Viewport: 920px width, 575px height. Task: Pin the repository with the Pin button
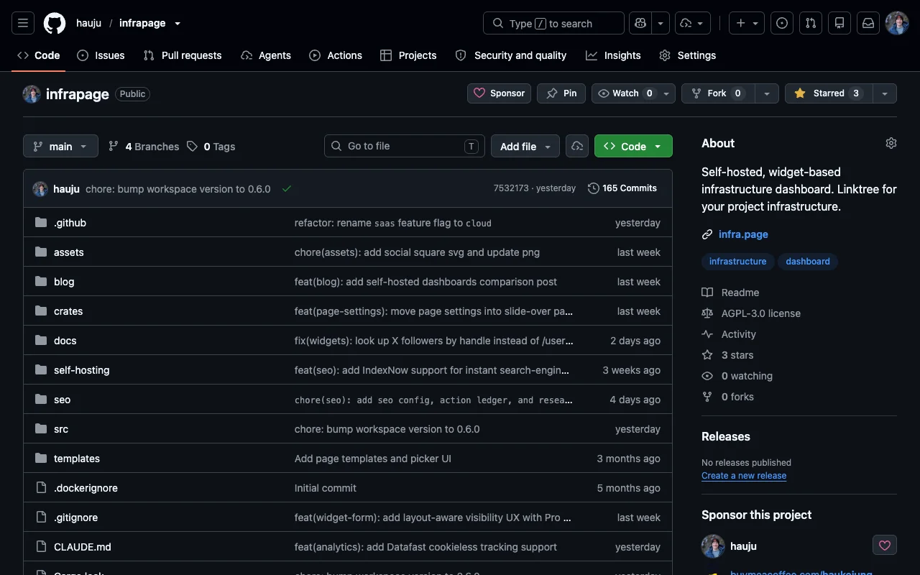click(561, 93)
